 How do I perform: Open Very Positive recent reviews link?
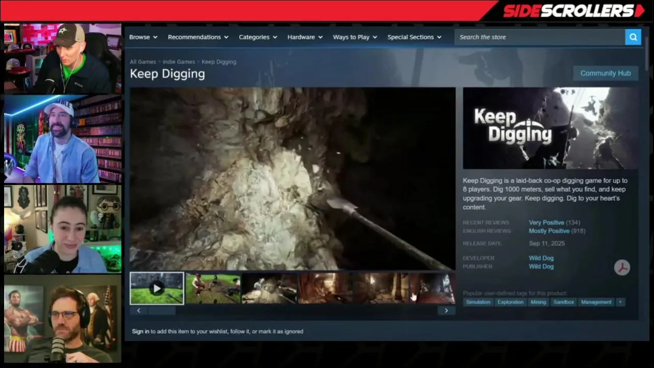546,222
